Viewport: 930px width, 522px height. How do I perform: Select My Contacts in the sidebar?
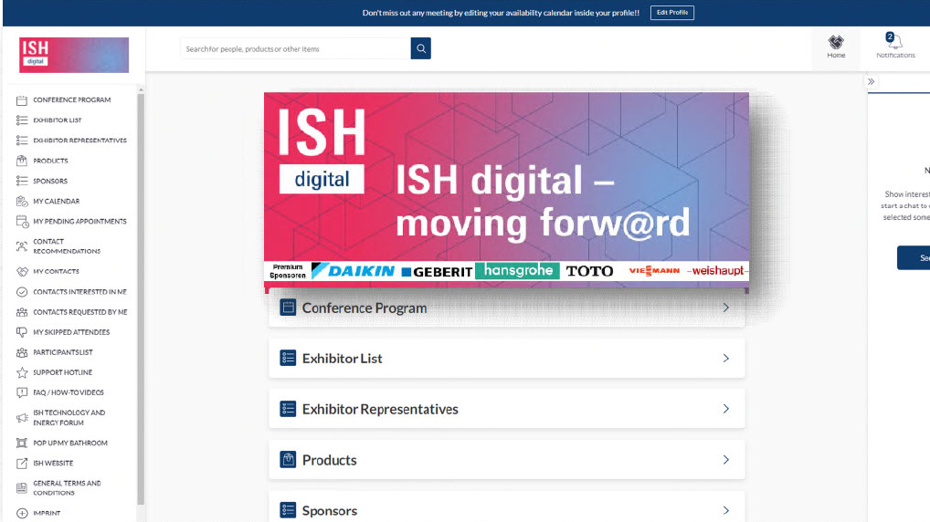[56, 271]
